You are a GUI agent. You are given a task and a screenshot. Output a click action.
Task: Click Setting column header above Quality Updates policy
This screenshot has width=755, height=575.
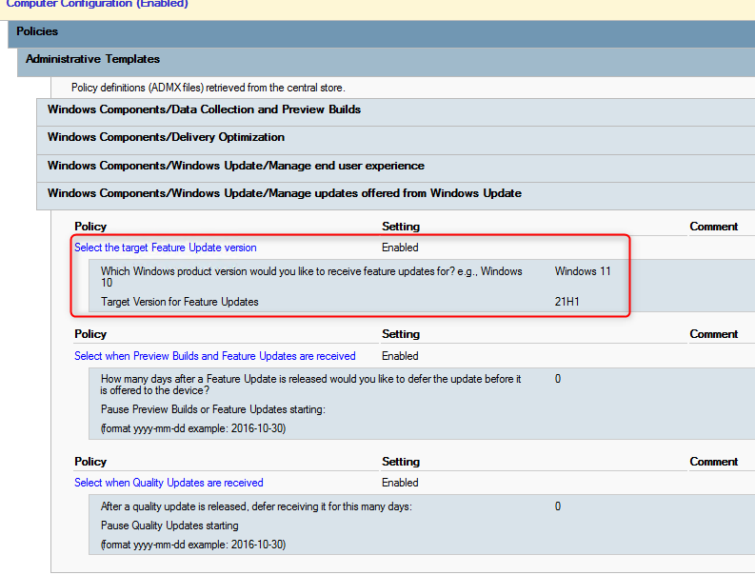401,462
